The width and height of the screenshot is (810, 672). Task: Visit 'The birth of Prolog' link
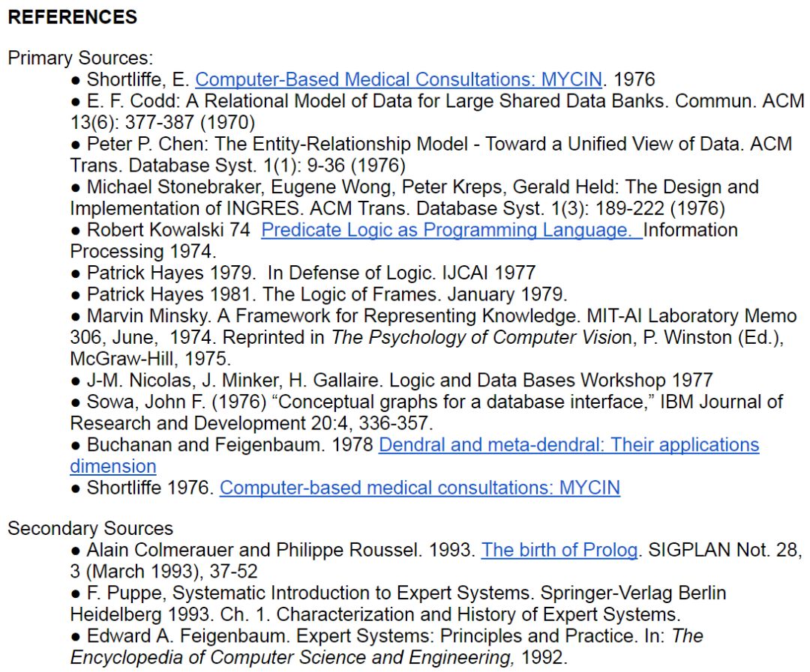pos(559,550)
